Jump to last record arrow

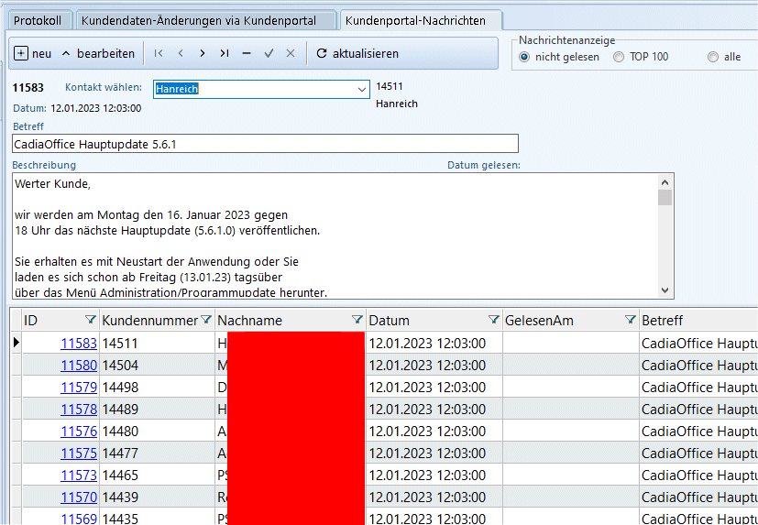click(224, 53)
